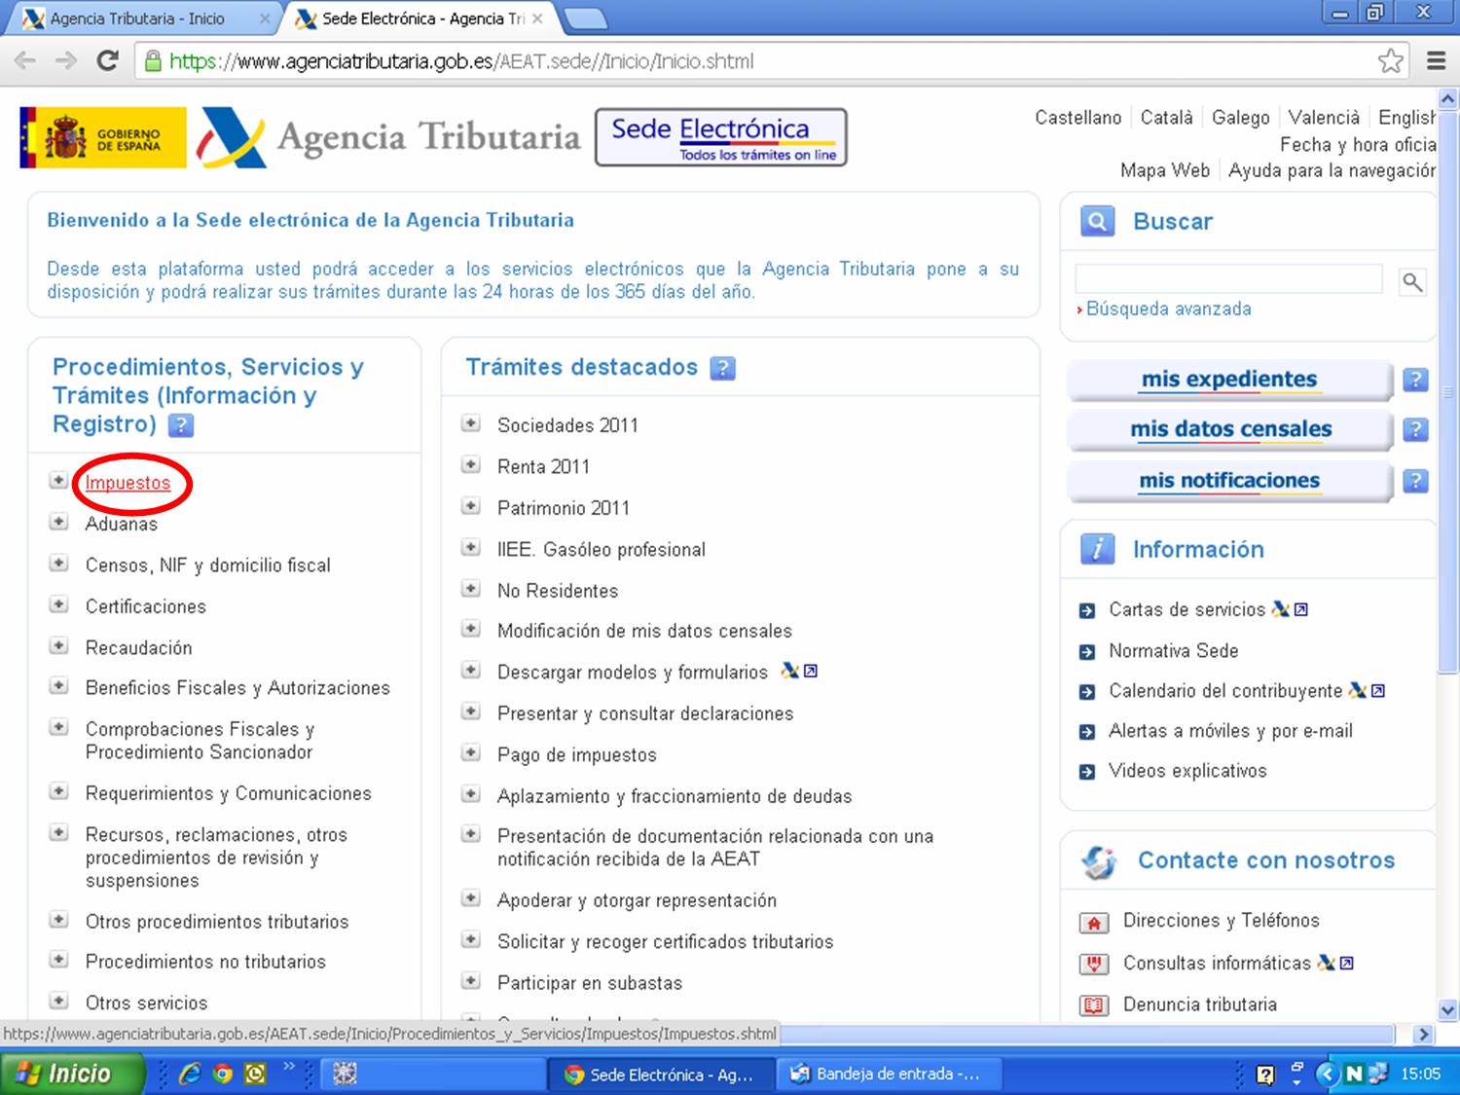Select the Sede Electrónica browser tab
Viewport: 1460px width, 1095px height.
419,18
